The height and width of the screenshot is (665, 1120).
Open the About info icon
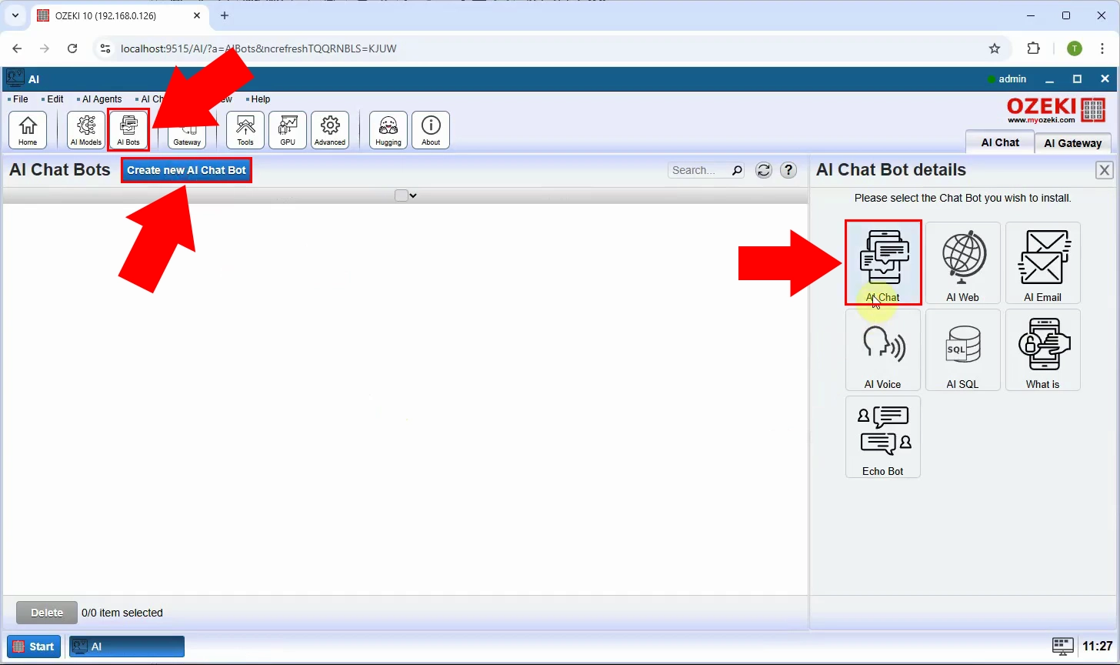431,129
